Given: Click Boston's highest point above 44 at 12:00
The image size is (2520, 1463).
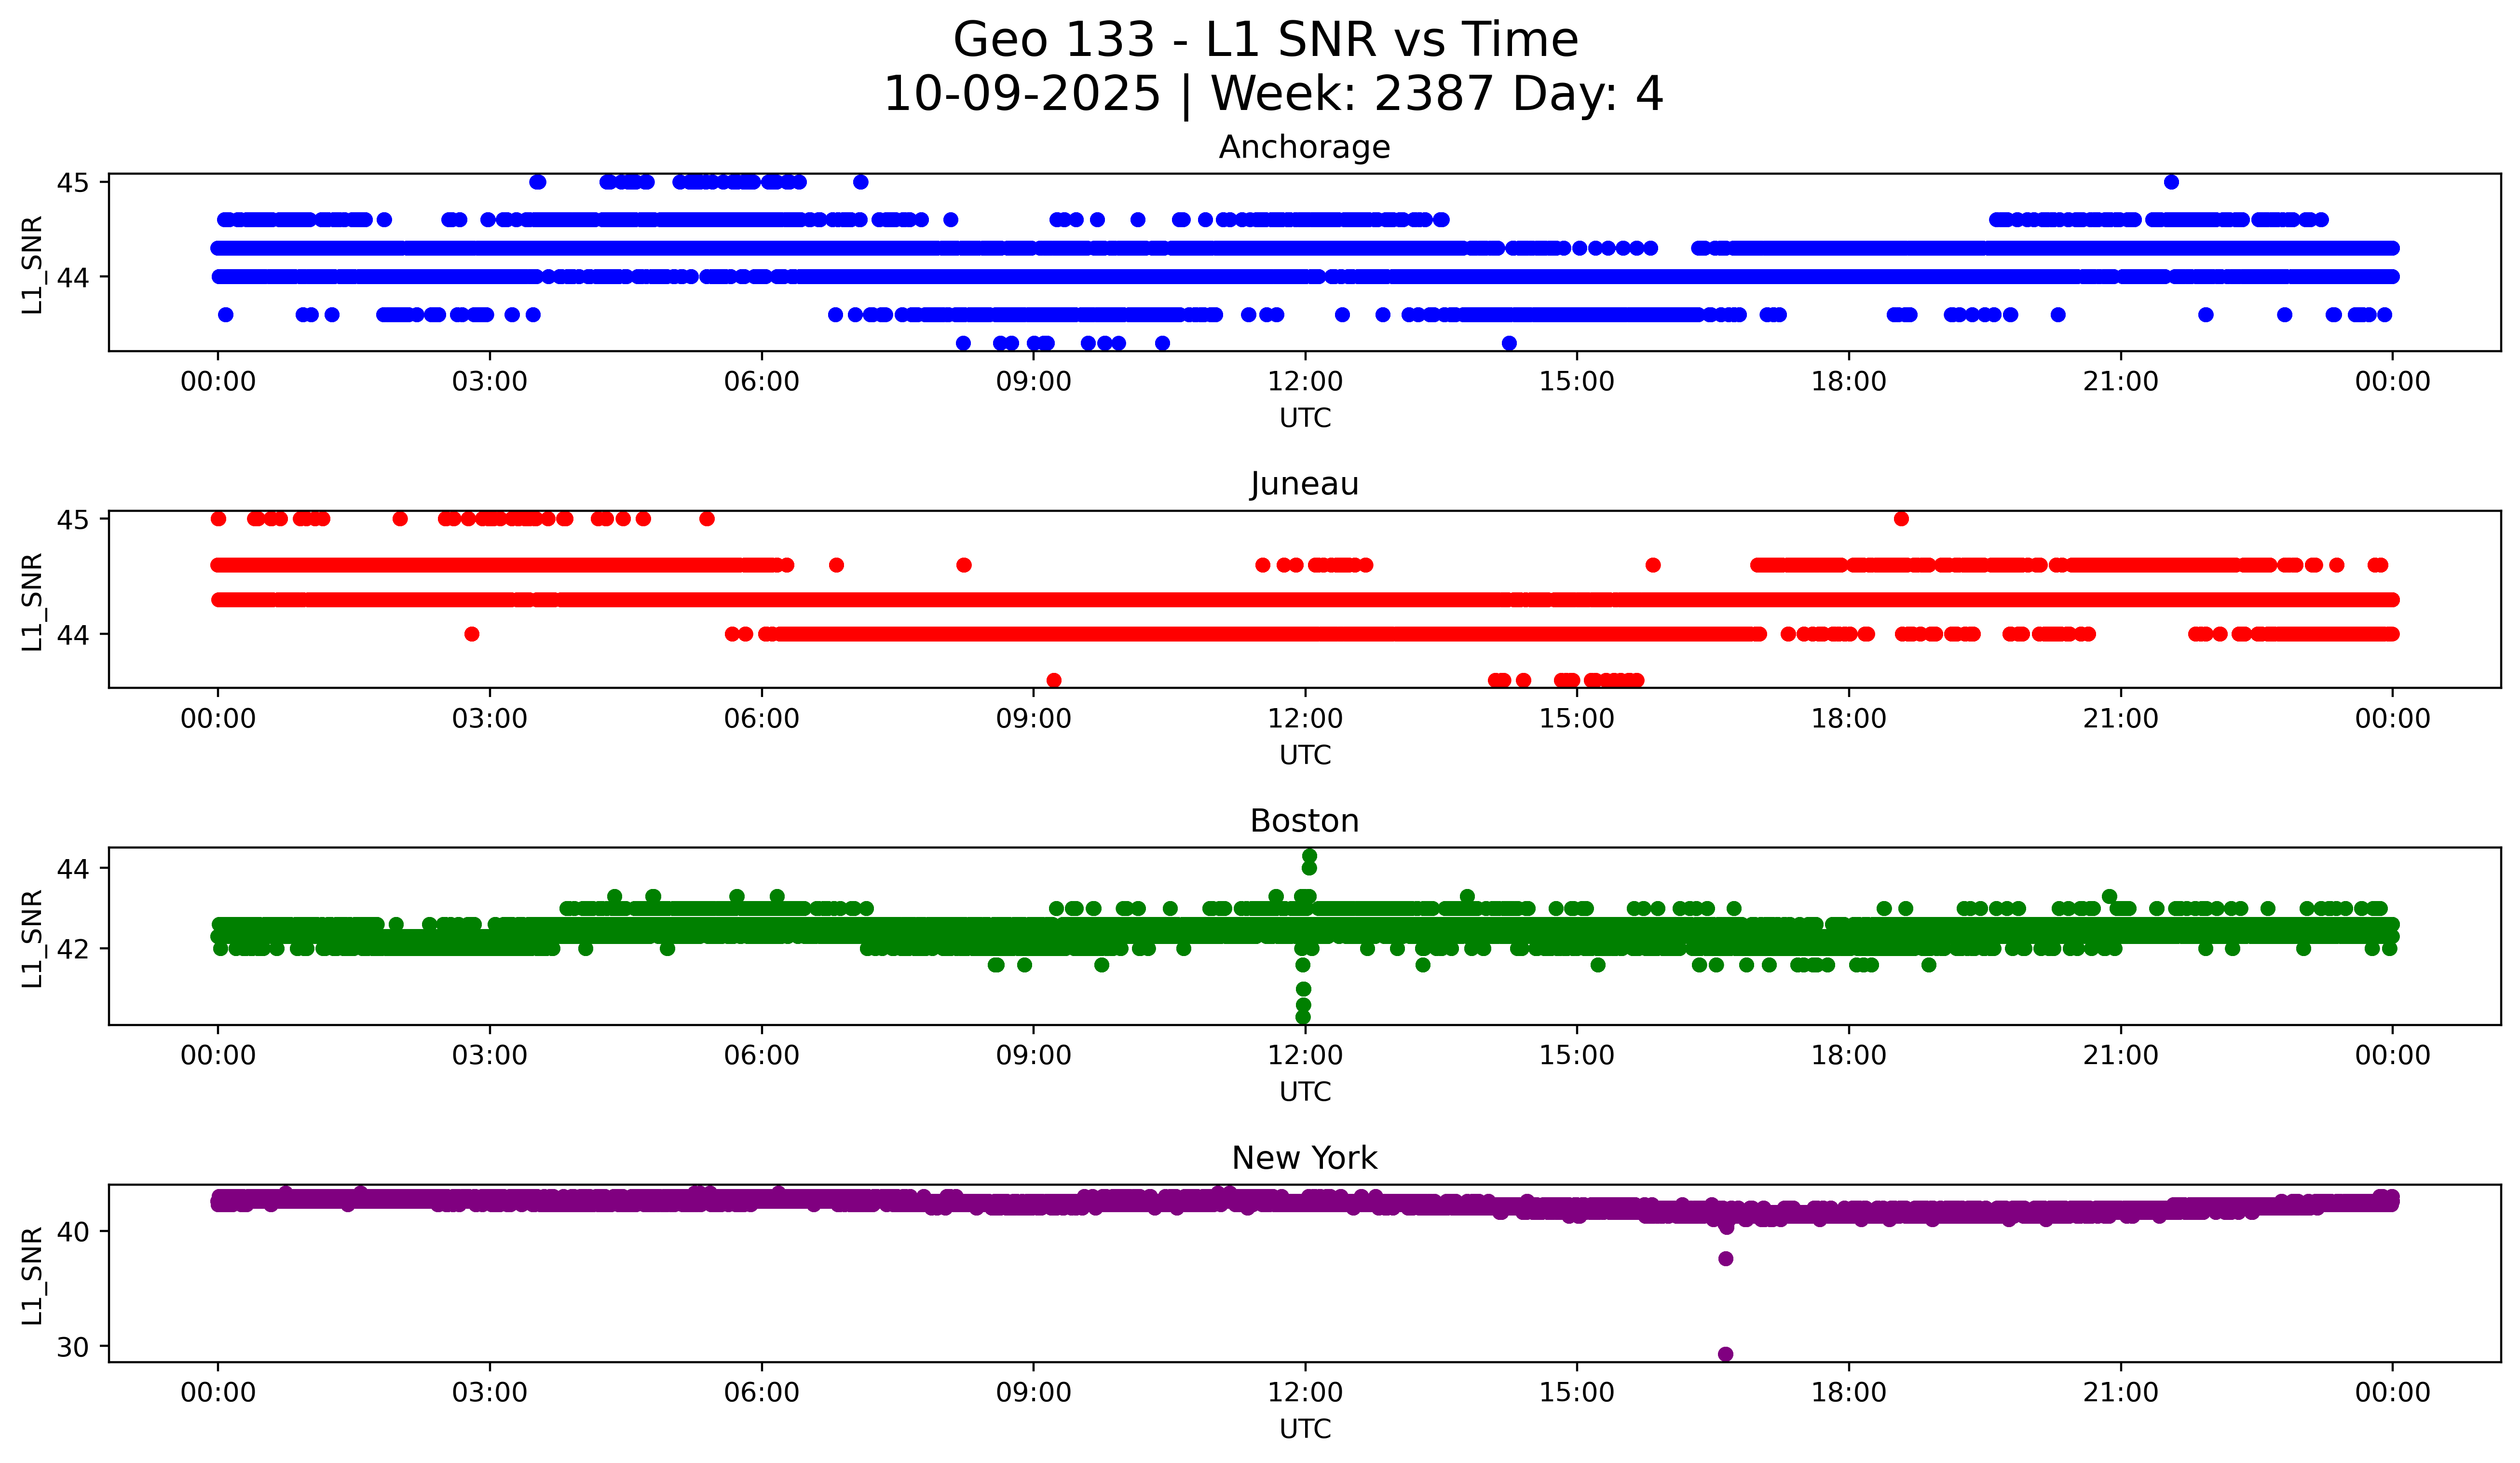Looking at the screenshot, I should tap(1309, 856).
